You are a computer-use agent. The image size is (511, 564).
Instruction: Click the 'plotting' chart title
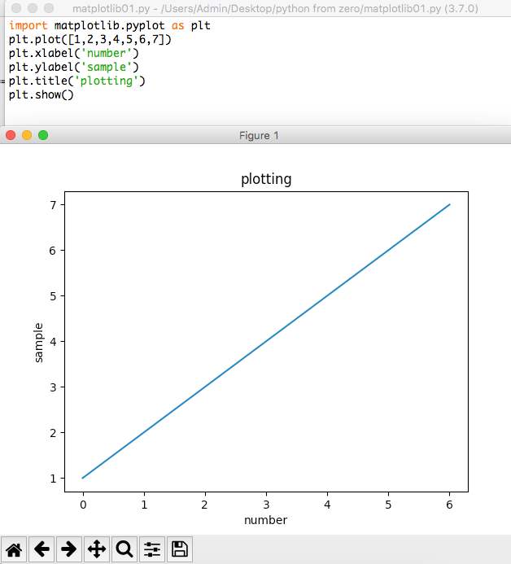tap(266, 179)
